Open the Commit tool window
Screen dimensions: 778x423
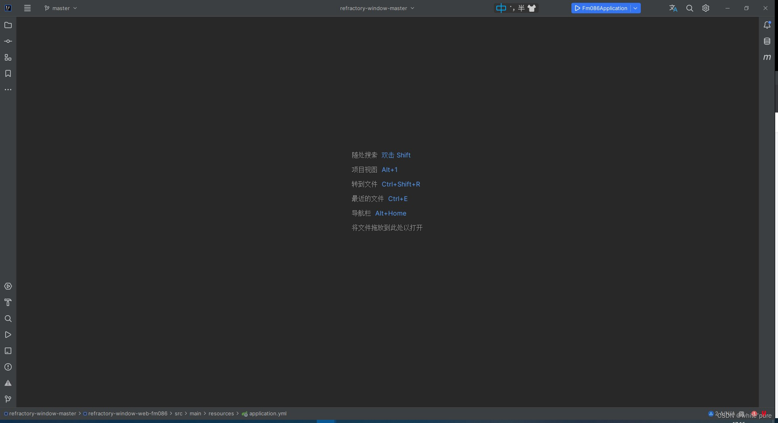[x=8, y=41]
